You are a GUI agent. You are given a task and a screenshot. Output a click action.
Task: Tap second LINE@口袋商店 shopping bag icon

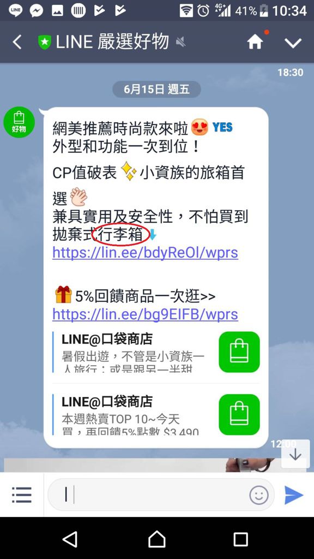(239, 414)
